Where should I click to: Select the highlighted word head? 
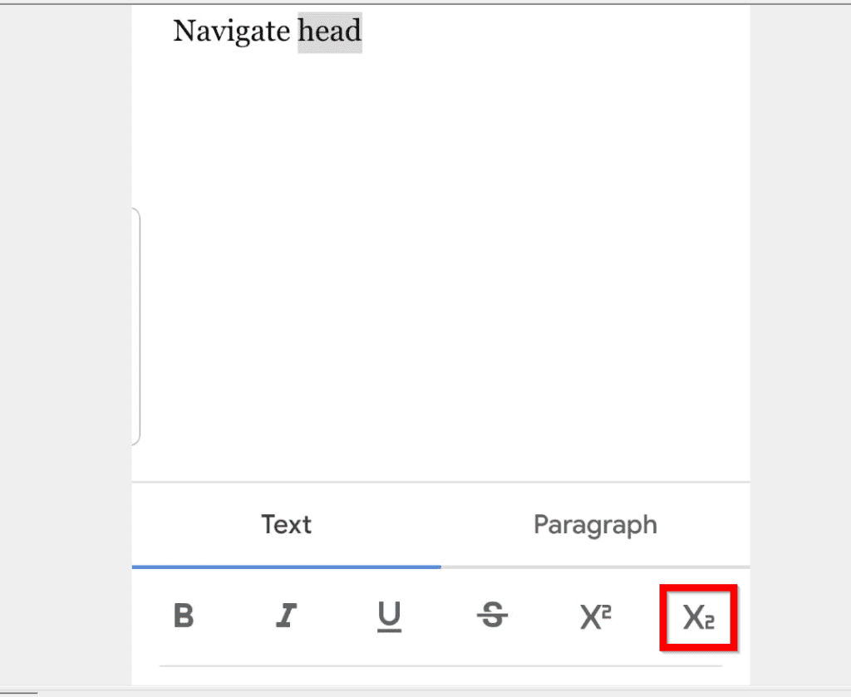click(330, 32)
